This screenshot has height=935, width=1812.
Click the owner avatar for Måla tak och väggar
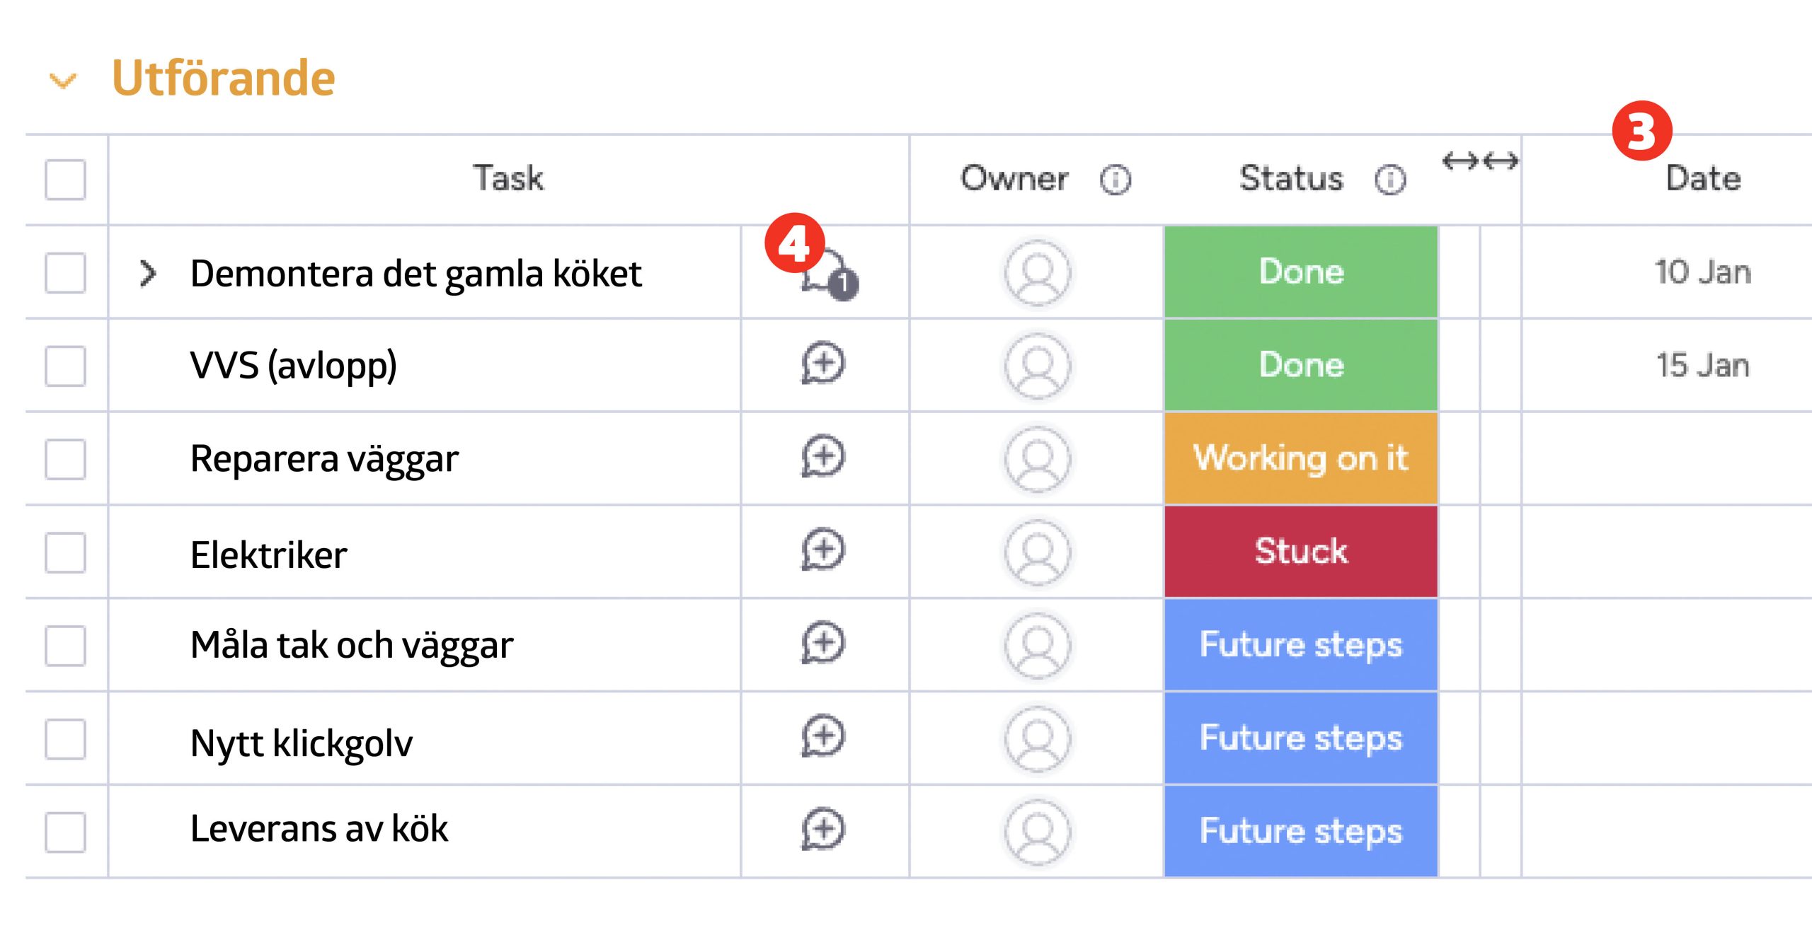pyautogui.click(x=1038, y=645)
